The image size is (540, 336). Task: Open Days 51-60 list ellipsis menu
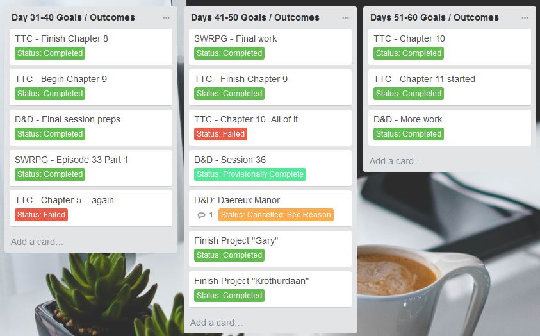(525, 17)
